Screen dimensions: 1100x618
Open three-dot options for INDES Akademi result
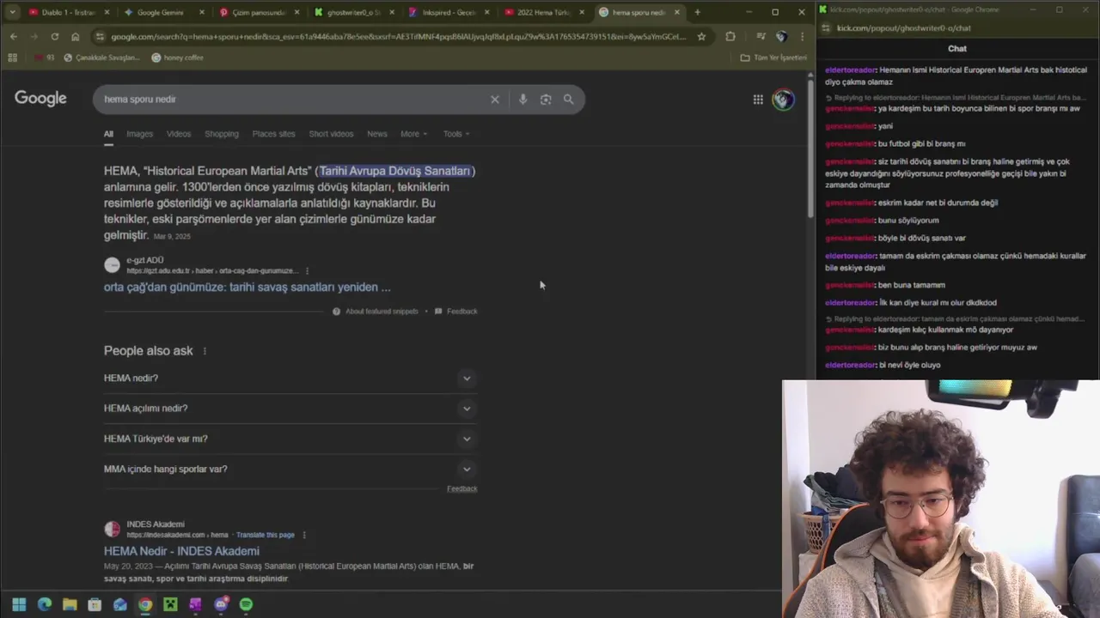[x=303, y=535]
